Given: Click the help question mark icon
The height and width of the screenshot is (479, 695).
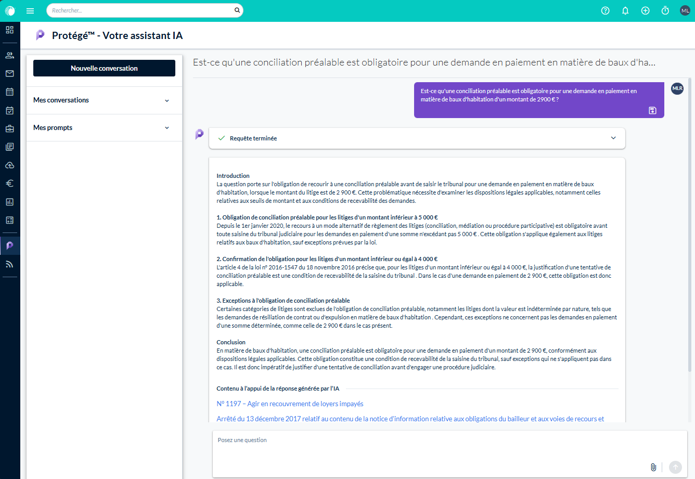Looking at the screenshot, I should [x=605, y=10].
